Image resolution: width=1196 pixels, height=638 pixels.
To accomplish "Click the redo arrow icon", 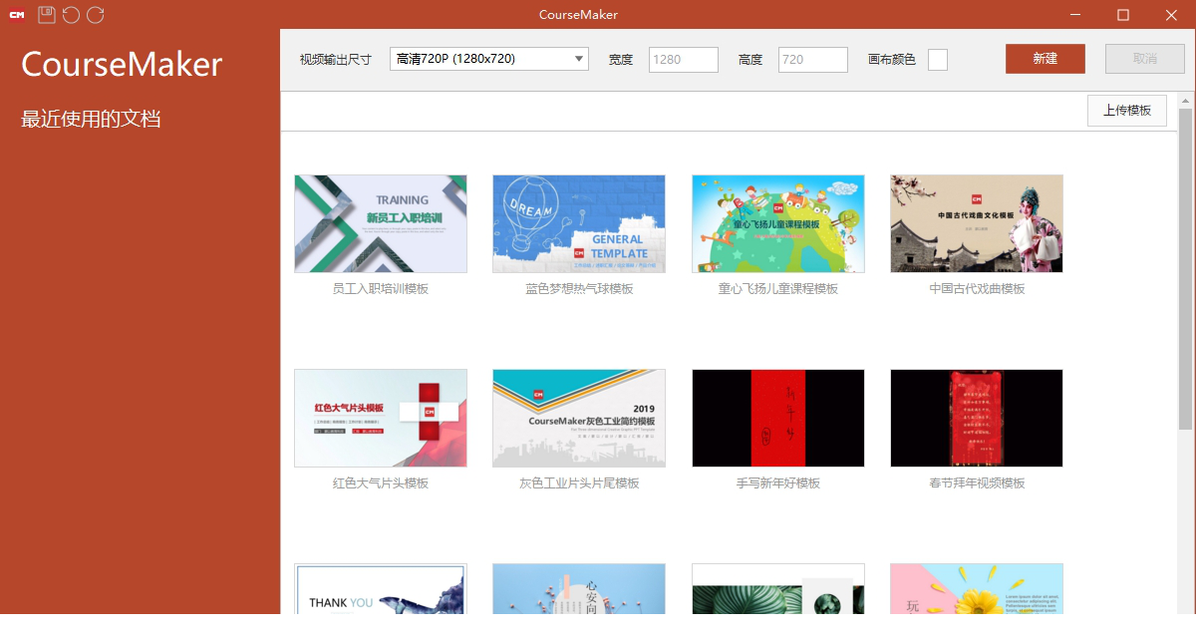I will point(95,14).
